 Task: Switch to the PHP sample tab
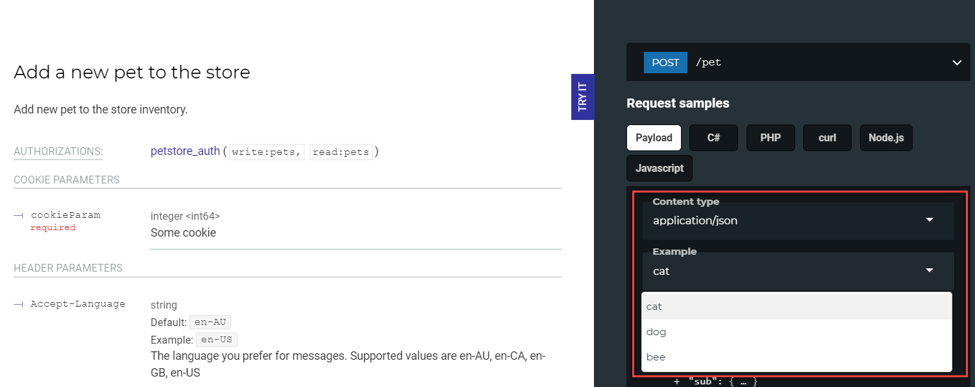point(771,137)
